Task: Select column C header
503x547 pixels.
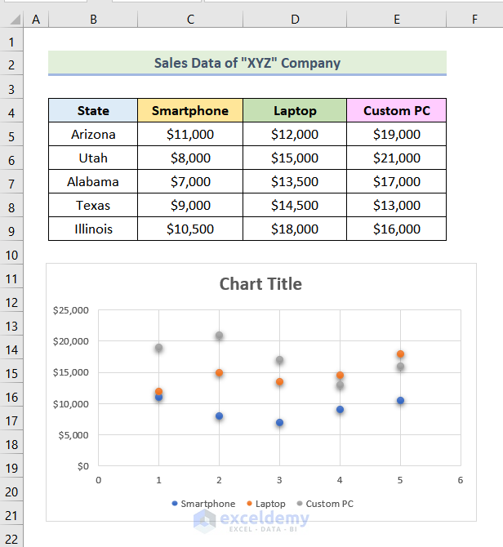Action: point(189,19)
